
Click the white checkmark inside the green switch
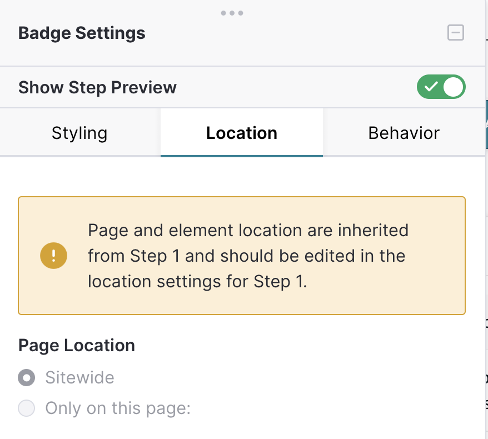431,87
